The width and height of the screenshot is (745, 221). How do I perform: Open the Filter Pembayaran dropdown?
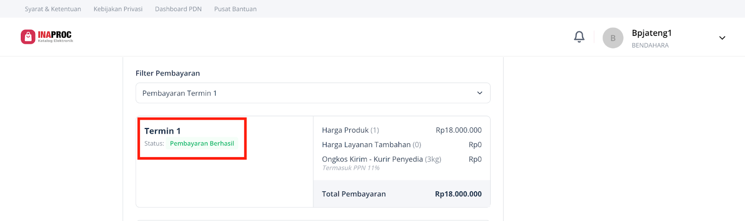click(313, 93)
